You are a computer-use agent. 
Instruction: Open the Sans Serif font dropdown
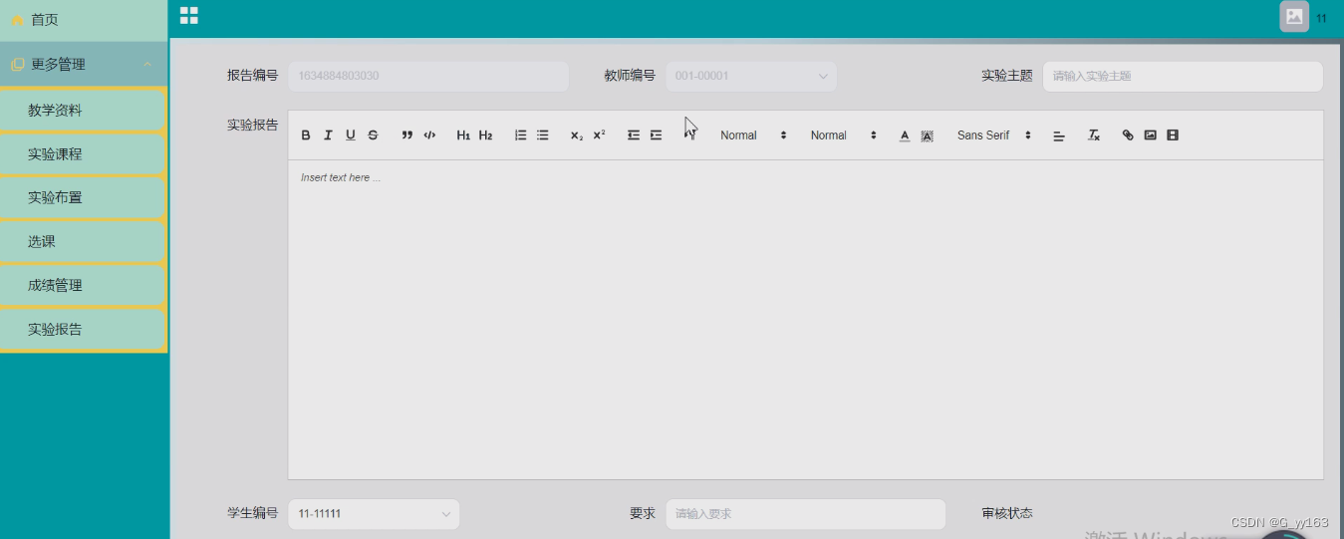click(993, 135)
